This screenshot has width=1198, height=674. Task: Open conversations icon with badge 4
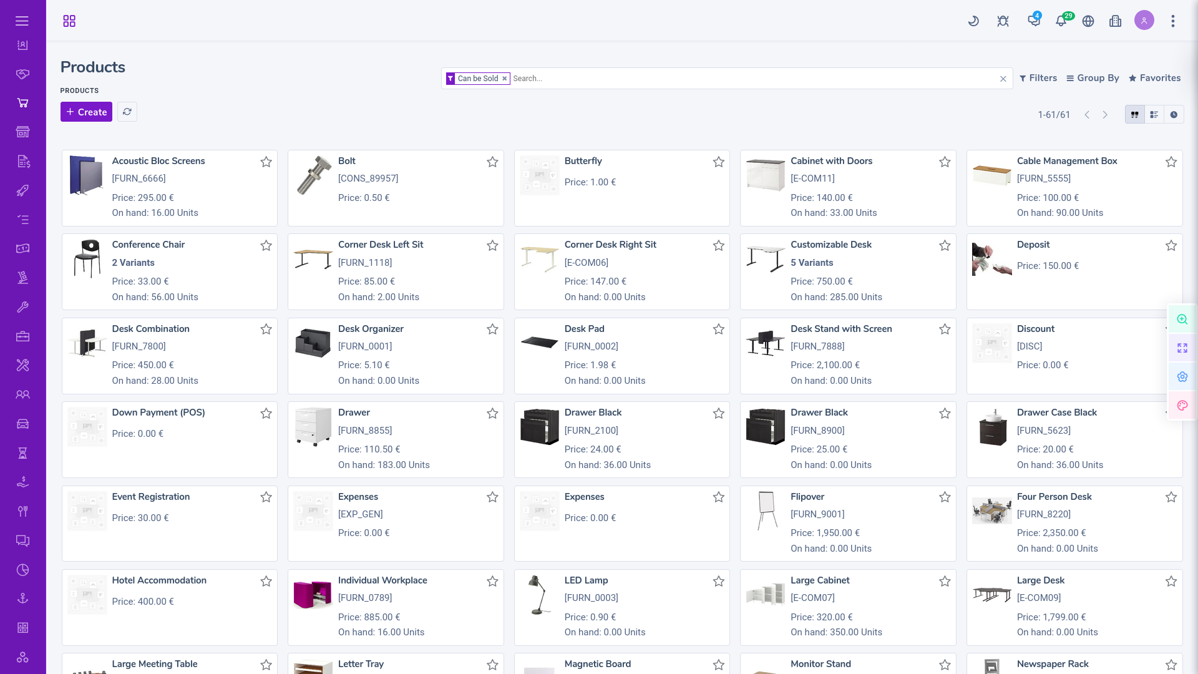1034,21
